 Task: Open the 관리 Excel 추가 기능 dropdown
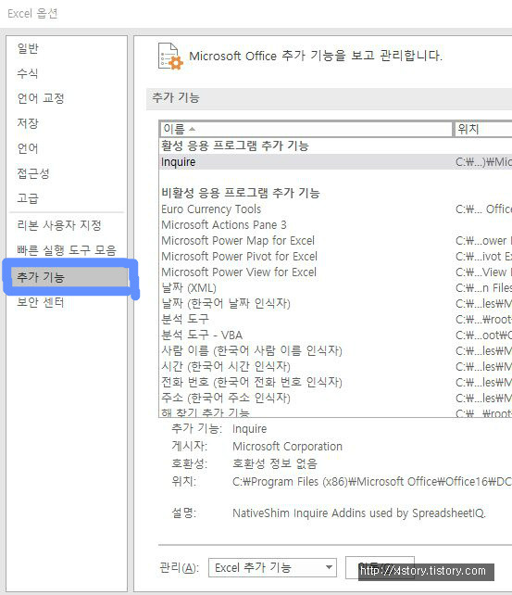[x=272, y=568]
